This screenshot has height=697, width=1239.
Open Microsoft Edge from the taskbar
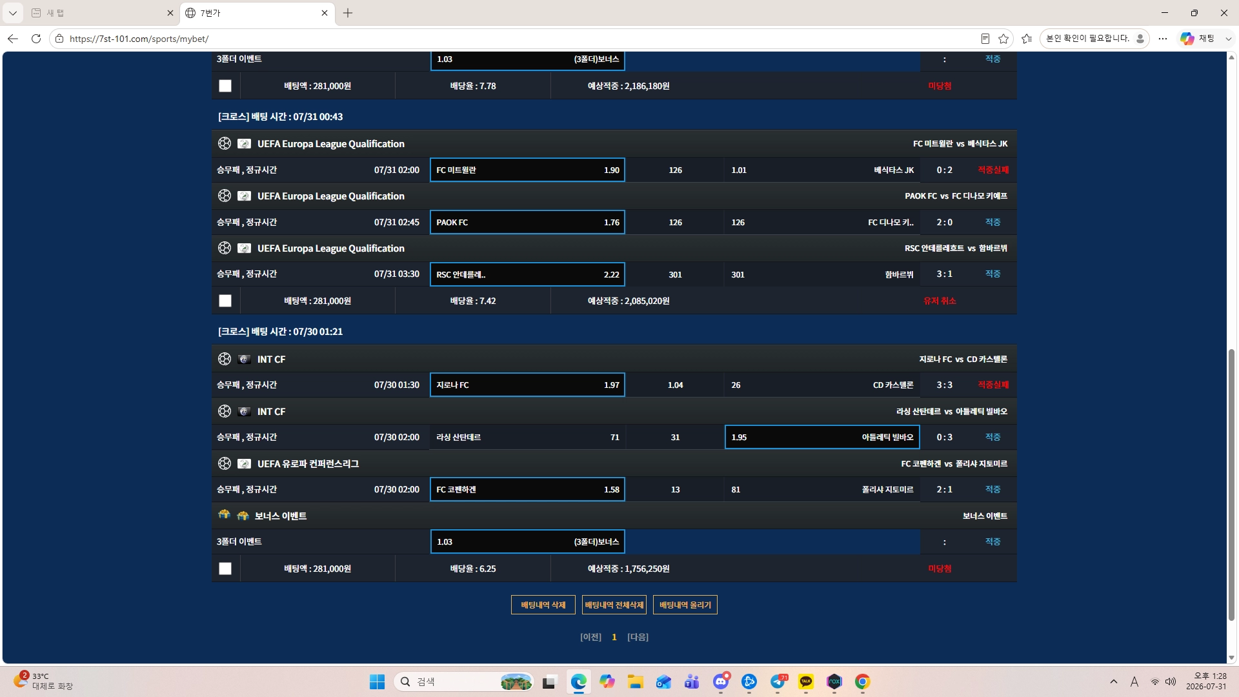pos(578,682)
